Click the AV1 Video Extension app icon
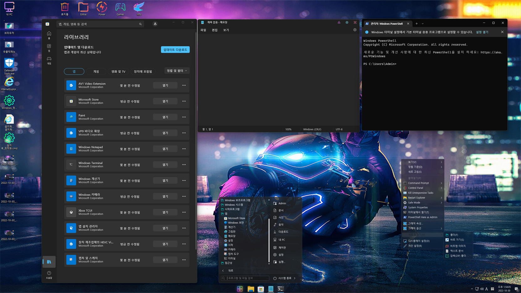Viewport: 521px width, 293px height. point(71,85)
